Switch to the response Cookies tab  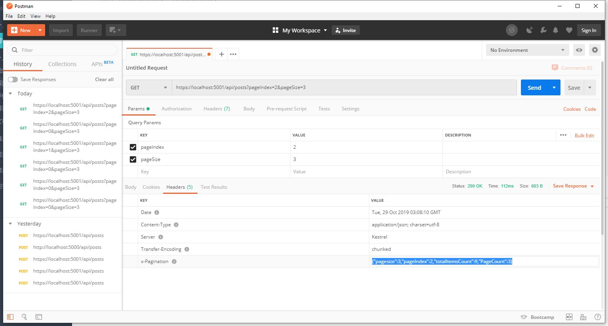[x=151, y=187]
